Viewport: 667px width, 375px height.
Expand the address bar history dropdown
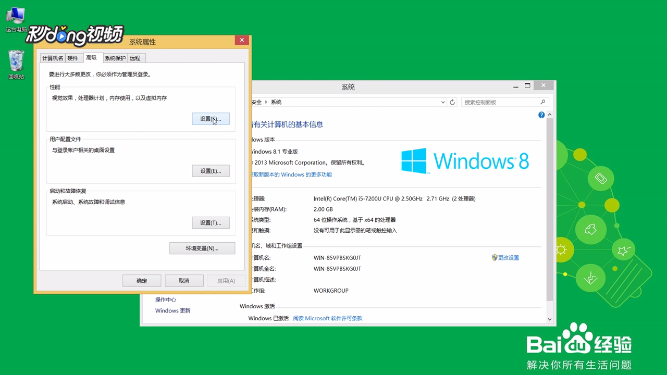[443, 102]
